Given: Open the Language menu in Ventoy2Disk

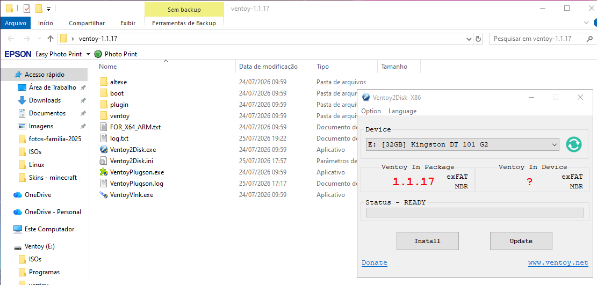Looking at the screenshot, I should [x=402, y=111].
